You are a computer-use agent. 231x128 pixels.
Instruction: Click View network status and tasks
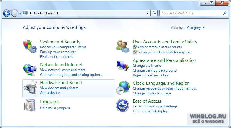(x=63, y=70)
